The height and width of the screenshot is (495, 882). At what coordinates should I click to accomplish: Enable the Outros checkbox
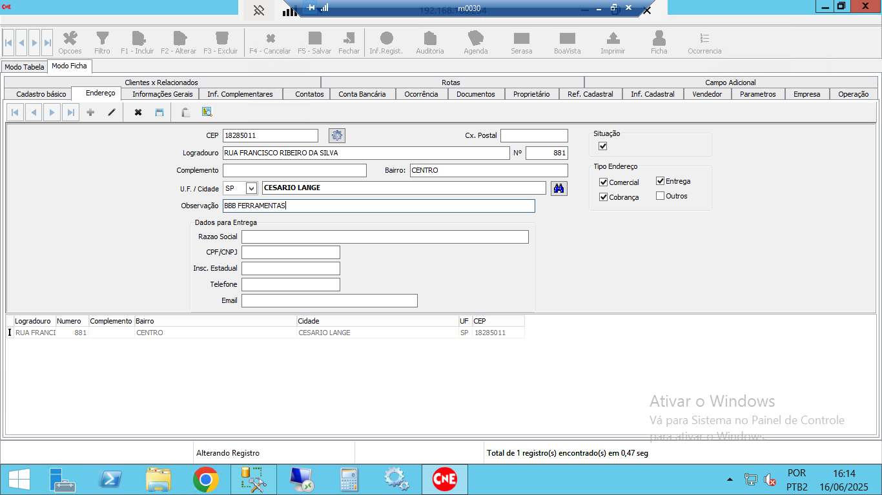[x=661, y=196]
